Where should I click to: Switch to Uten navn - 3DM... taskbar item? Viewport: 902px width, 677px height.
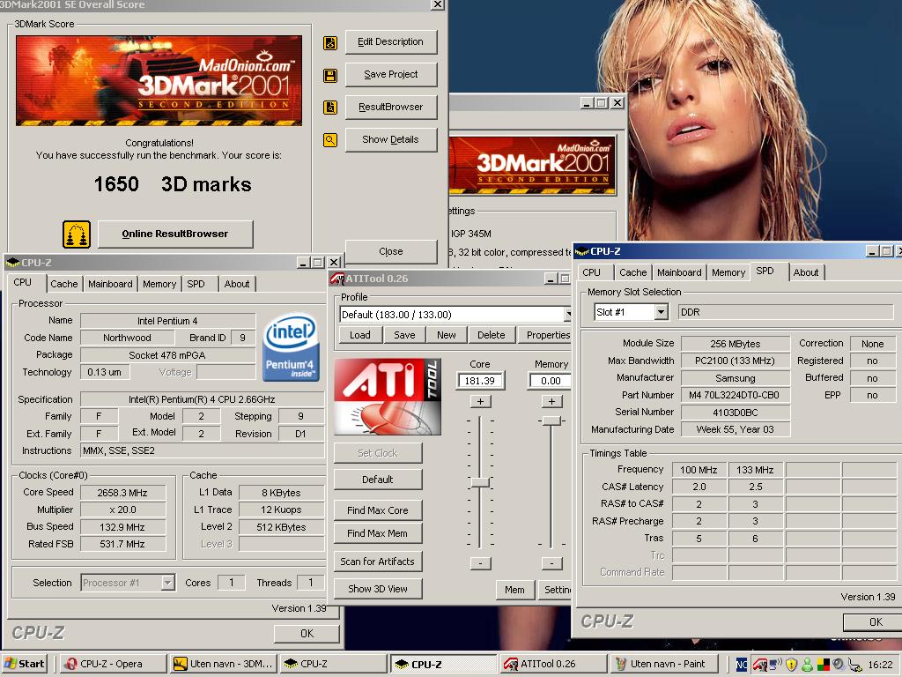(x=223, y=664)
